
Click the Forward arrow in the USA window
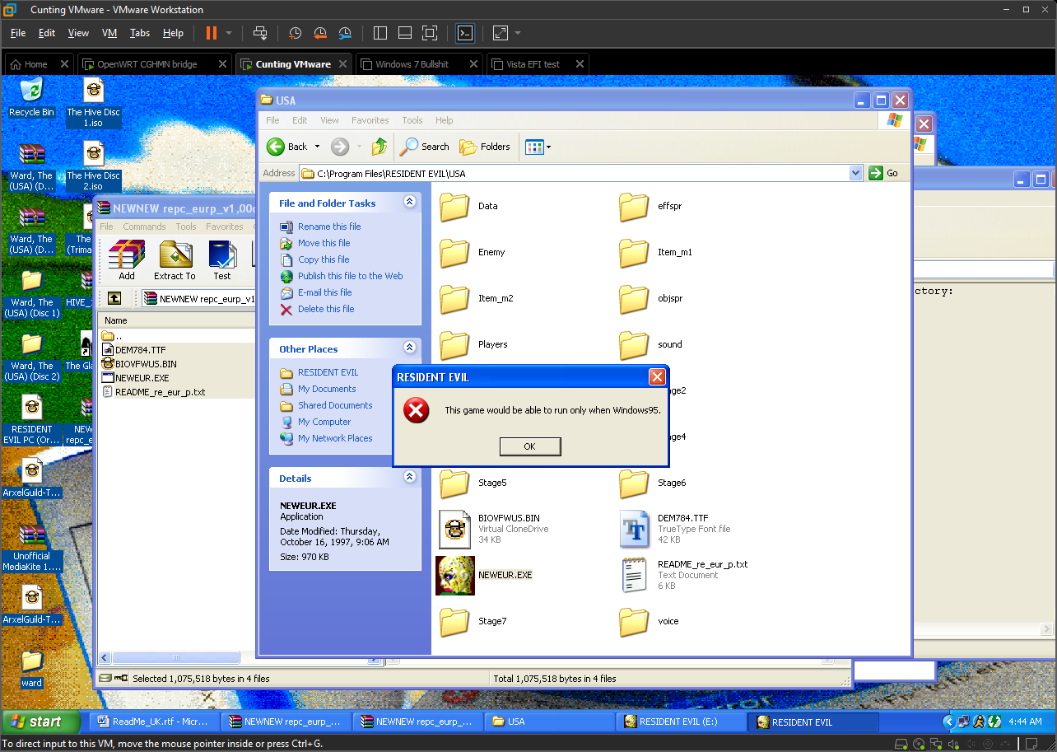[340, 147]
